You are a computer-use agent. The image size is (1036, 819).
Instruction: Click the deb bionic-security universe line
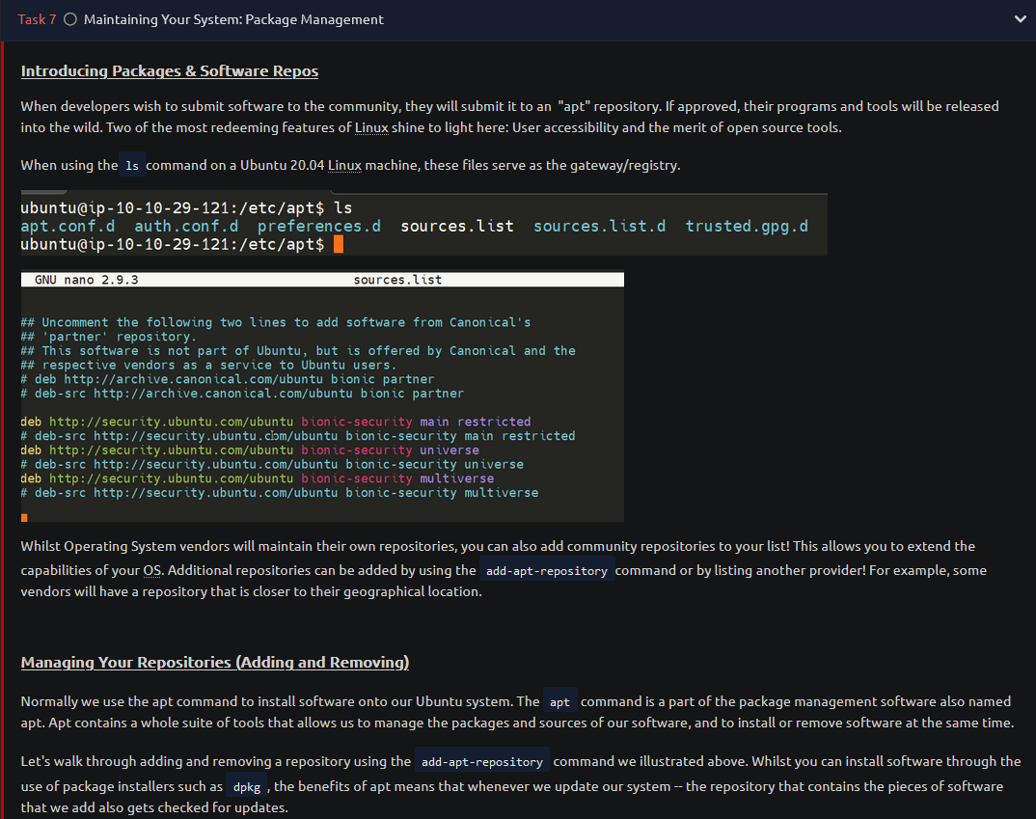[x=250, y=450]
